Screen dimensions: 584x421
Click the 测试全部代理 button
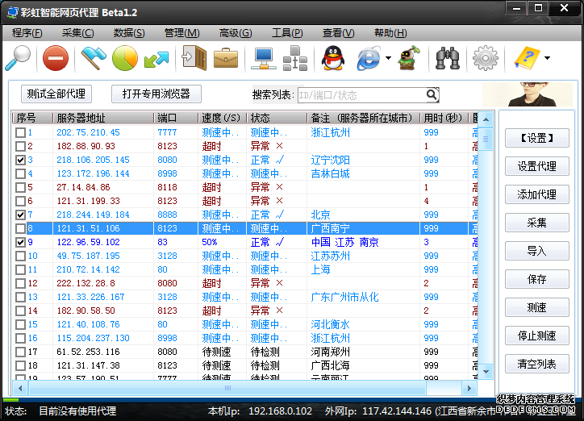(56, 94)
